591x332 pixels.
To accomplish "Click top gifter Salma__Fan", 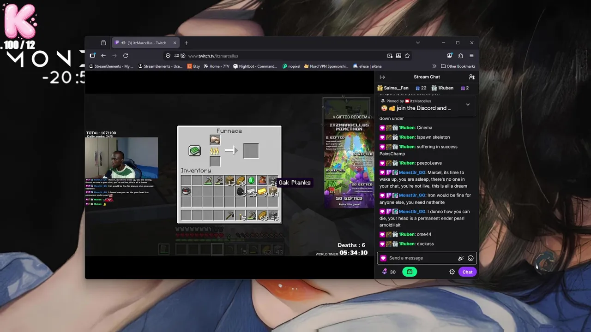I will (x=393, y=88).
